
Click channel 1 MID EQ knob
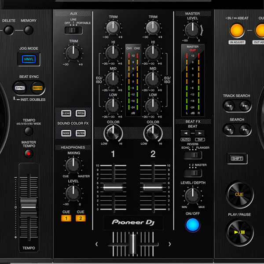113,80
